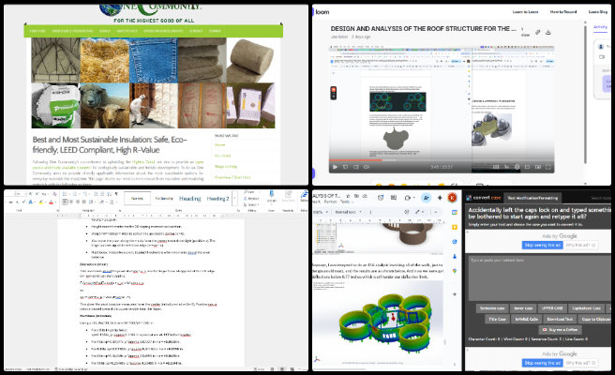Screen dimensions: 615x375
Task: Open the Ways to Help sidebar link
Action: [226, 166]
